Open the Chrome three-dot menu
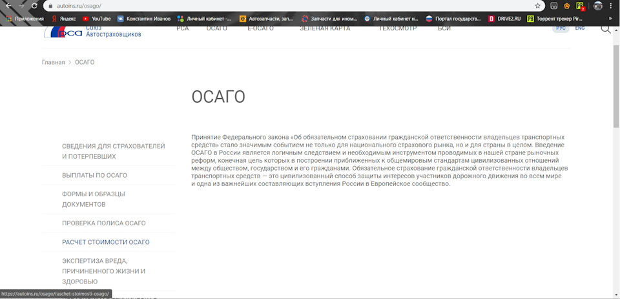The height and width of the screenshot is (299, 620). pyautogui.click(x=612, y=6)
